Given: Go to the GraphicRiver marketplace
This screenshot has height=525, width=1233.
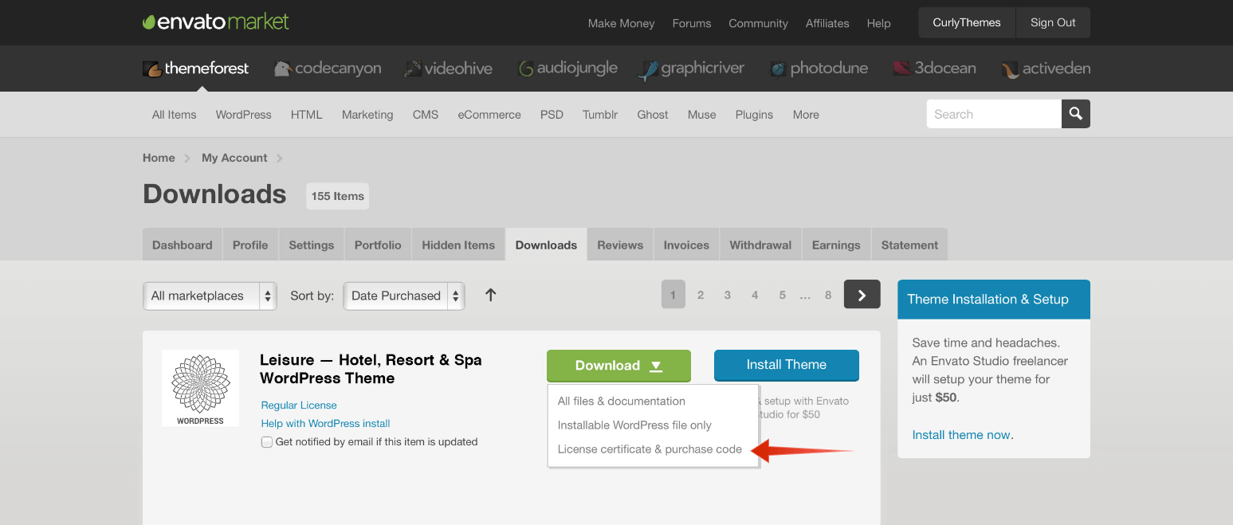Looking at the screenshot, I should click(691, 69).
